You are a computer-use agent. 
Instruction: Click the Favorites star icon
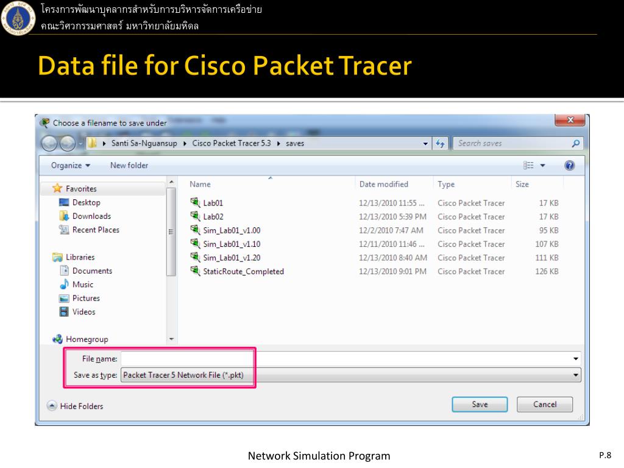[57, 188]
